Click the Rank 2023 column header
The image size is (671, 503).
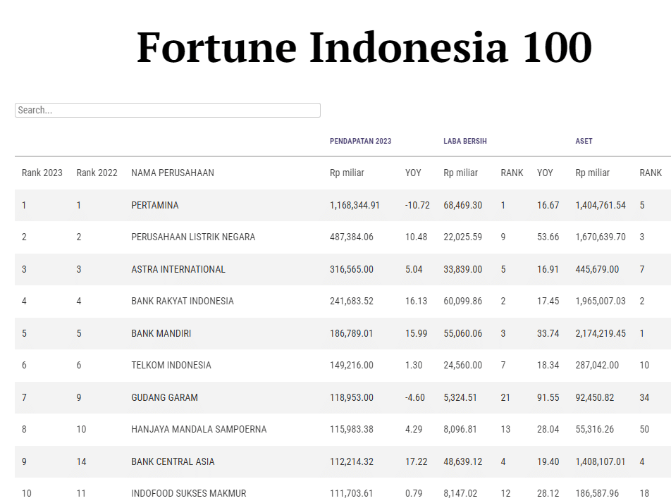click(42, 173)
